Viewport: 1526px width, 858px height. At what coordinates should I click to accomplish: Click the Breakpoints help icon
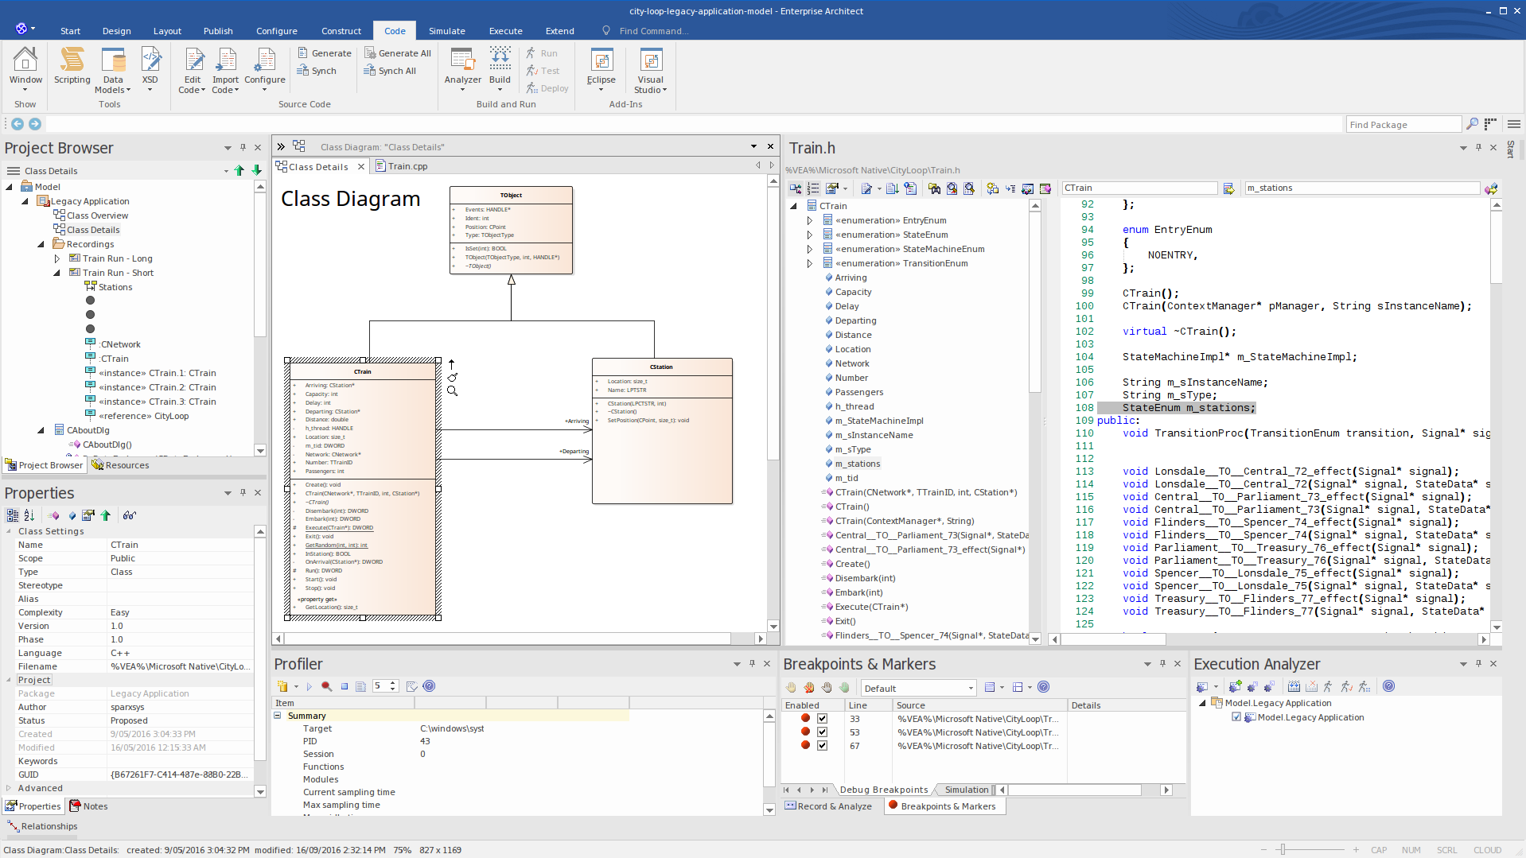click(1043, 687)
